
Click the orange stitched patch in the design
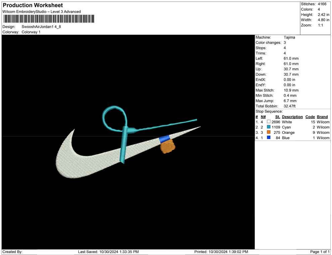pyautogui.click(x=168, y=147)
